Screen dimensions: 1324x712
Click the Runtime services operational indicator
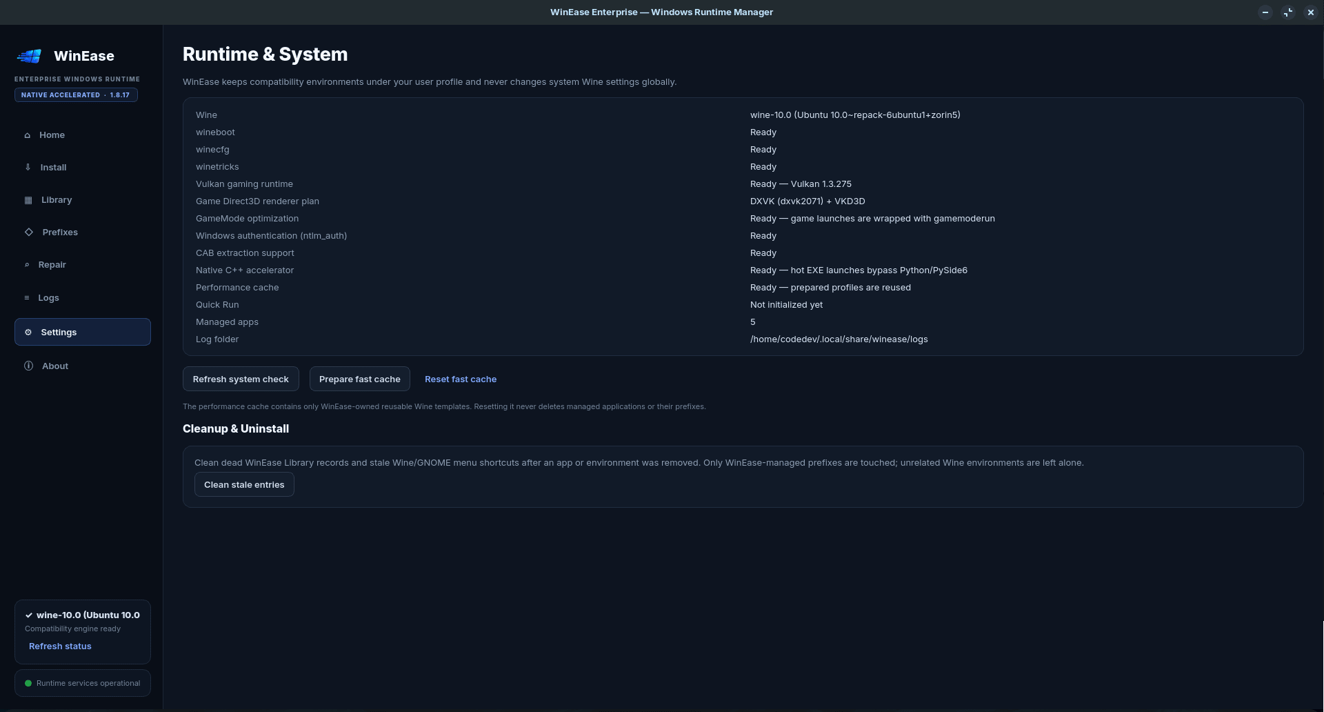coord(83,684)
